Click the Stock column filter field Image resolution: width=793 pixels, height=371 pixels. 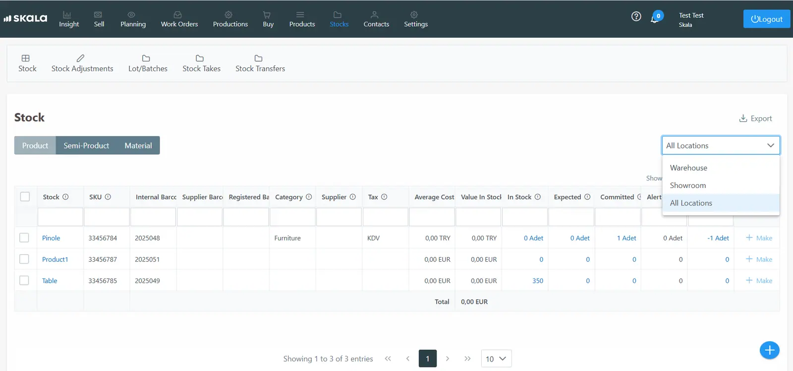pyautogui.click(x=60, y=217)
